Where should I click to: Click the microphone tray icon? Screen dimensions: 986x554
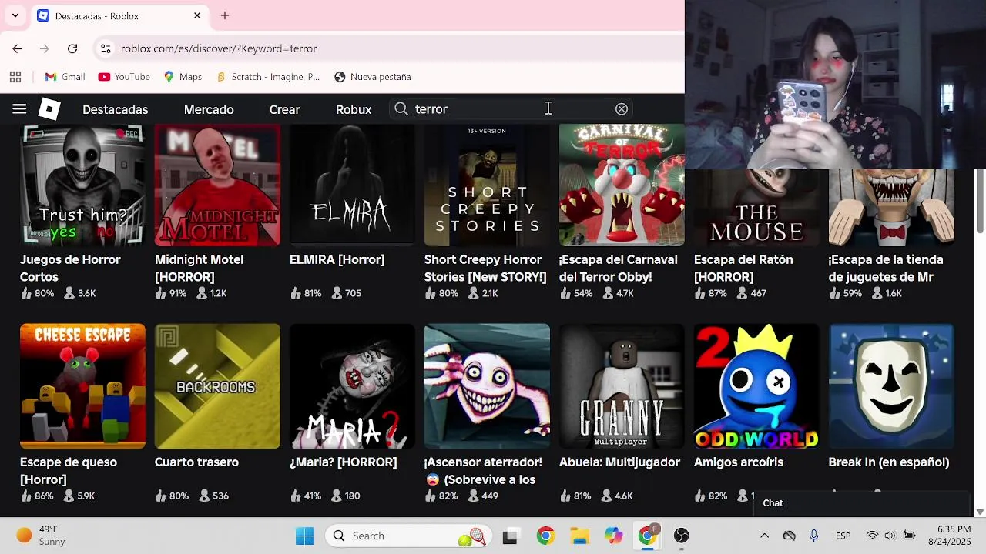[813, 536]
